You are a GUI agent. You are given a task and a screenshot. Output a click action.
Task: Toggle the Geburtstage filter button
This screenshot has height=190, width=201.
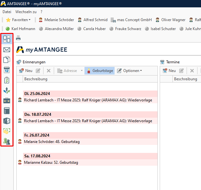(100, 71)
